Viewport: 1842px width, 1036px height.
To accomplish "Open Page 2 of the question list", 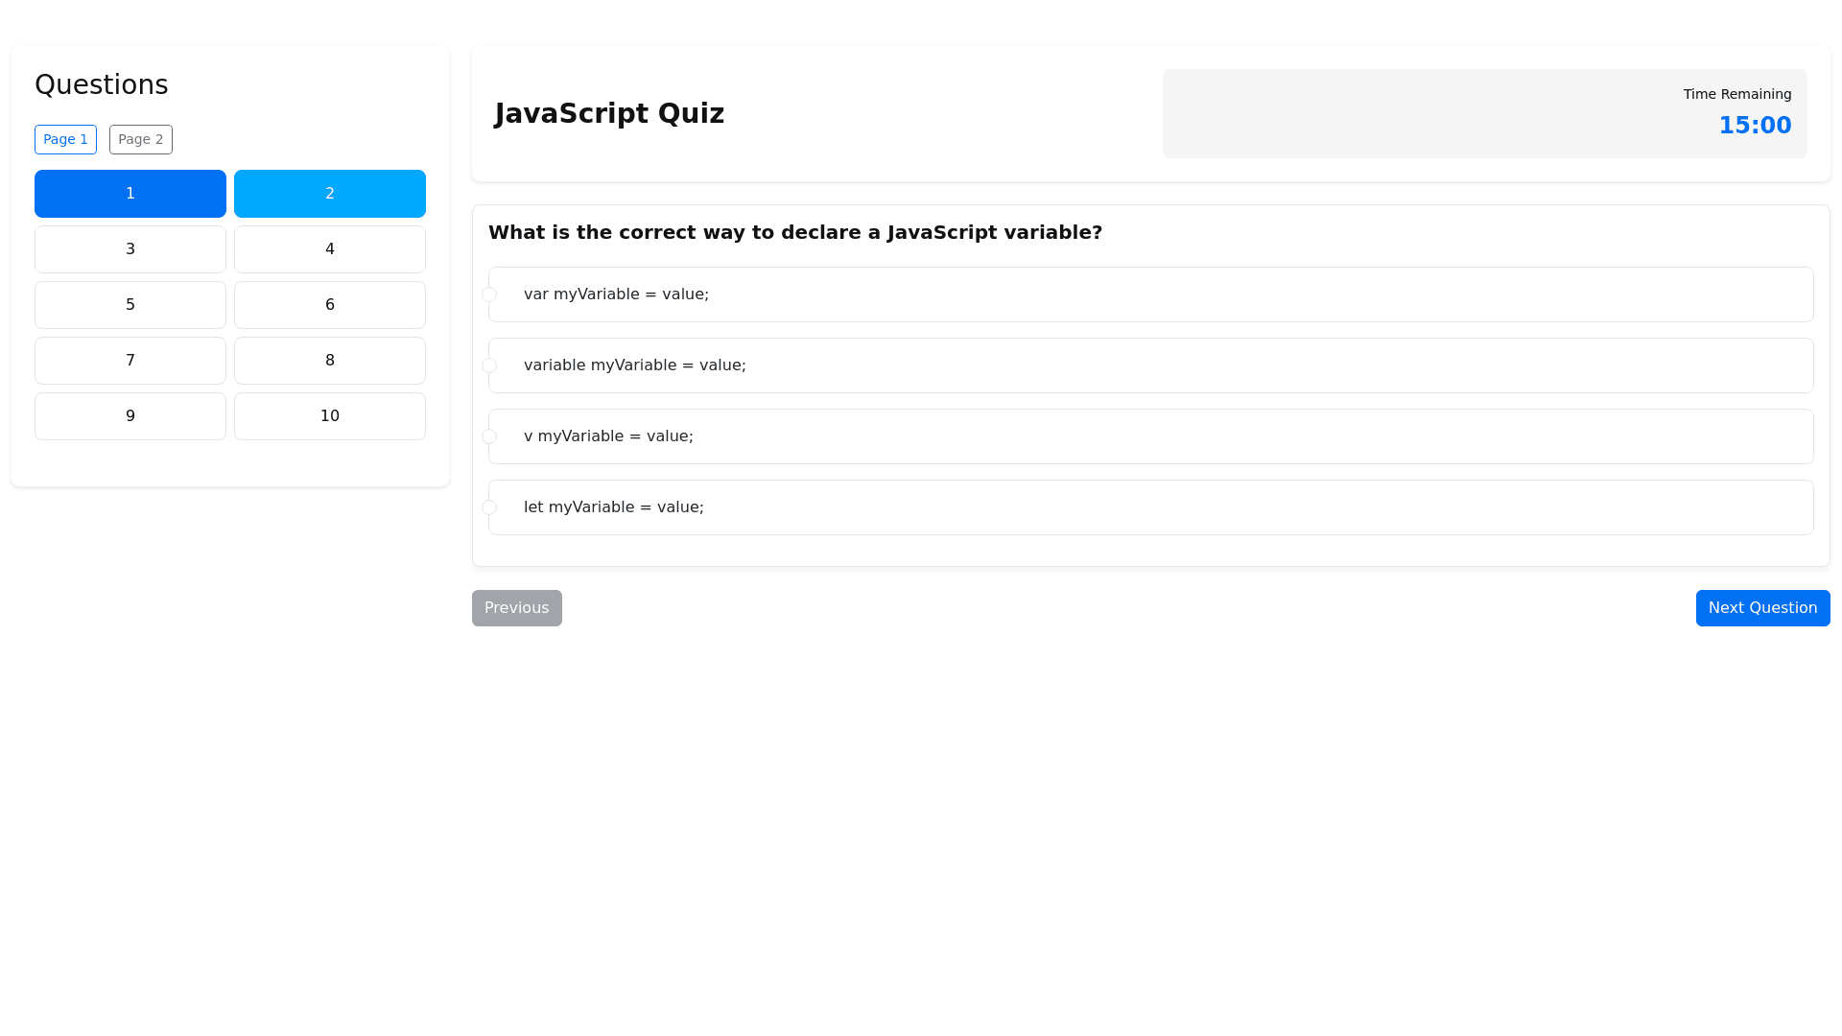I will tap(141, 139).
